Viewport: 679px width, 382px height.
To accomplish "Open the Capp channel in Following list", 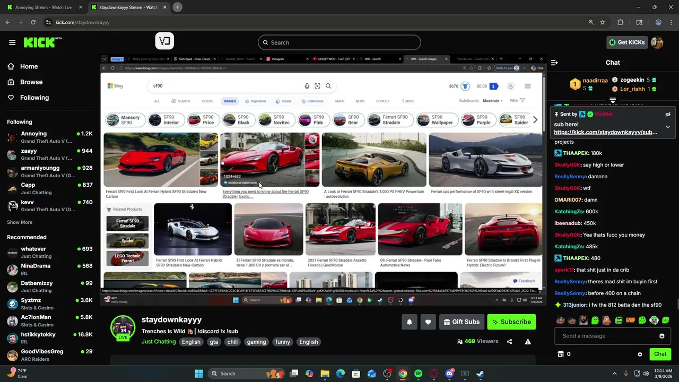I will click(x=50, y=188).
